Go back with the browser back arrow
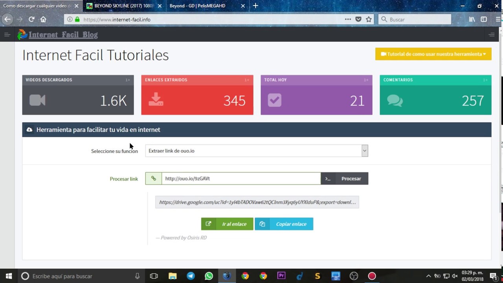Screen dimensions: 503x283 click(7, 19)
